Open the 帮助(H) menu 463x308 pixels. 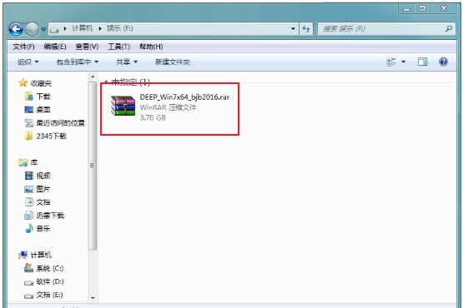[151, 47]
